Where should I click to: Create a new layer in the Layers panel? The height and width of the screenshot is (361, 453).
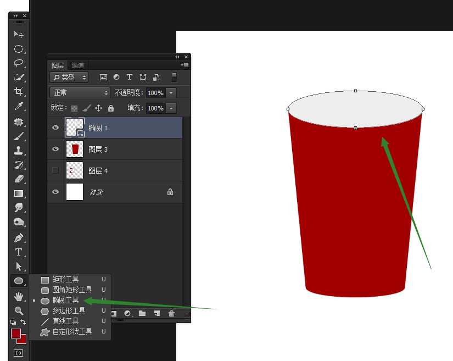point(156,313)
